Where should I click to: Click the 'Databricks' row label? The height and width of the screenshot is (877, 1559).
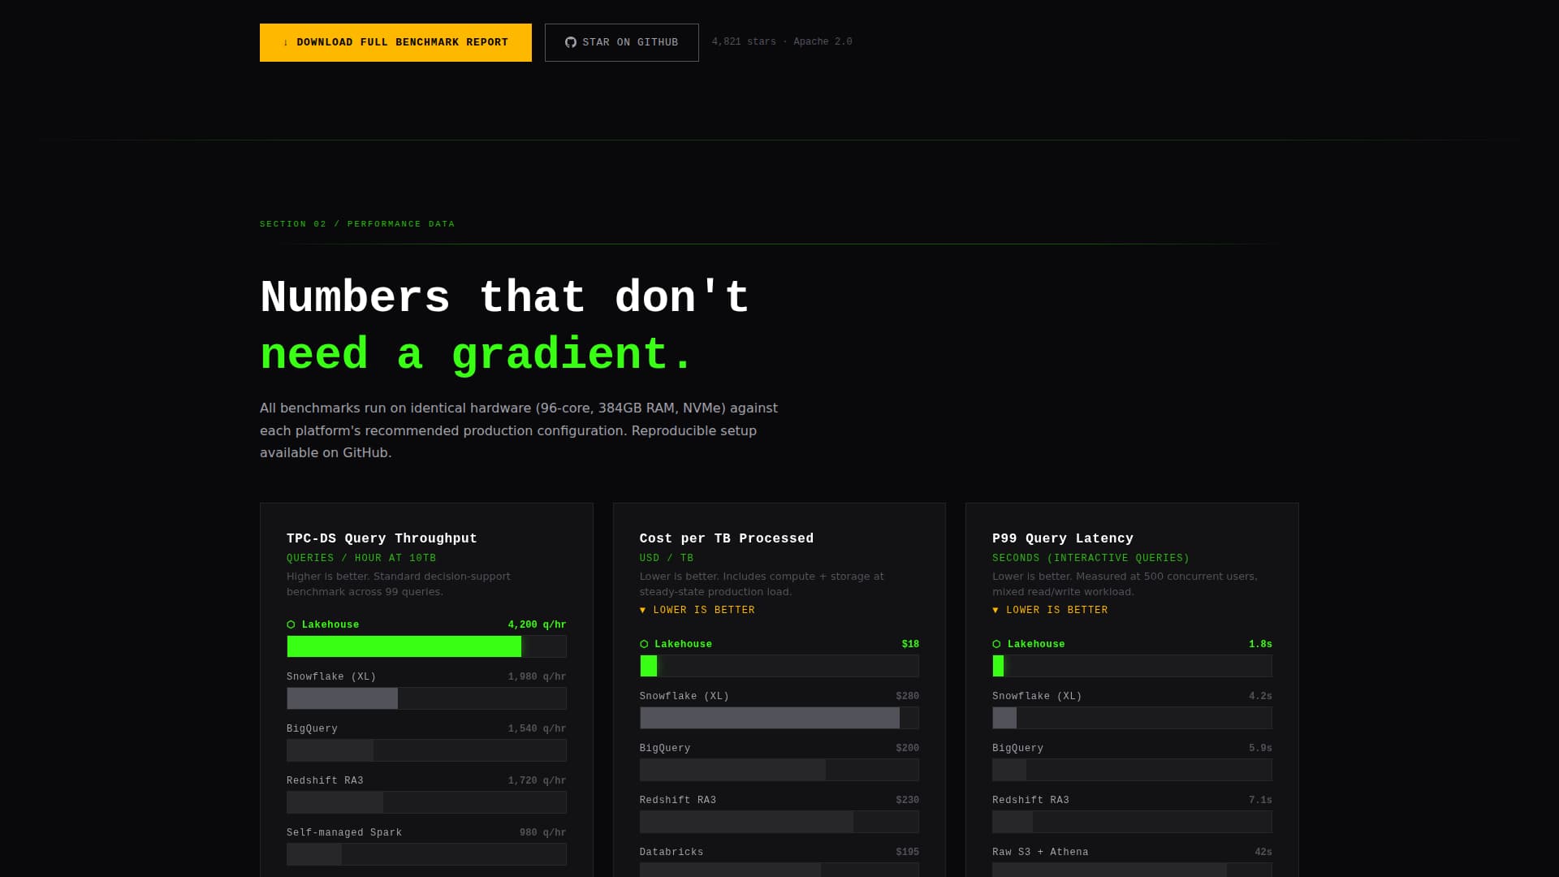(672, 852)
